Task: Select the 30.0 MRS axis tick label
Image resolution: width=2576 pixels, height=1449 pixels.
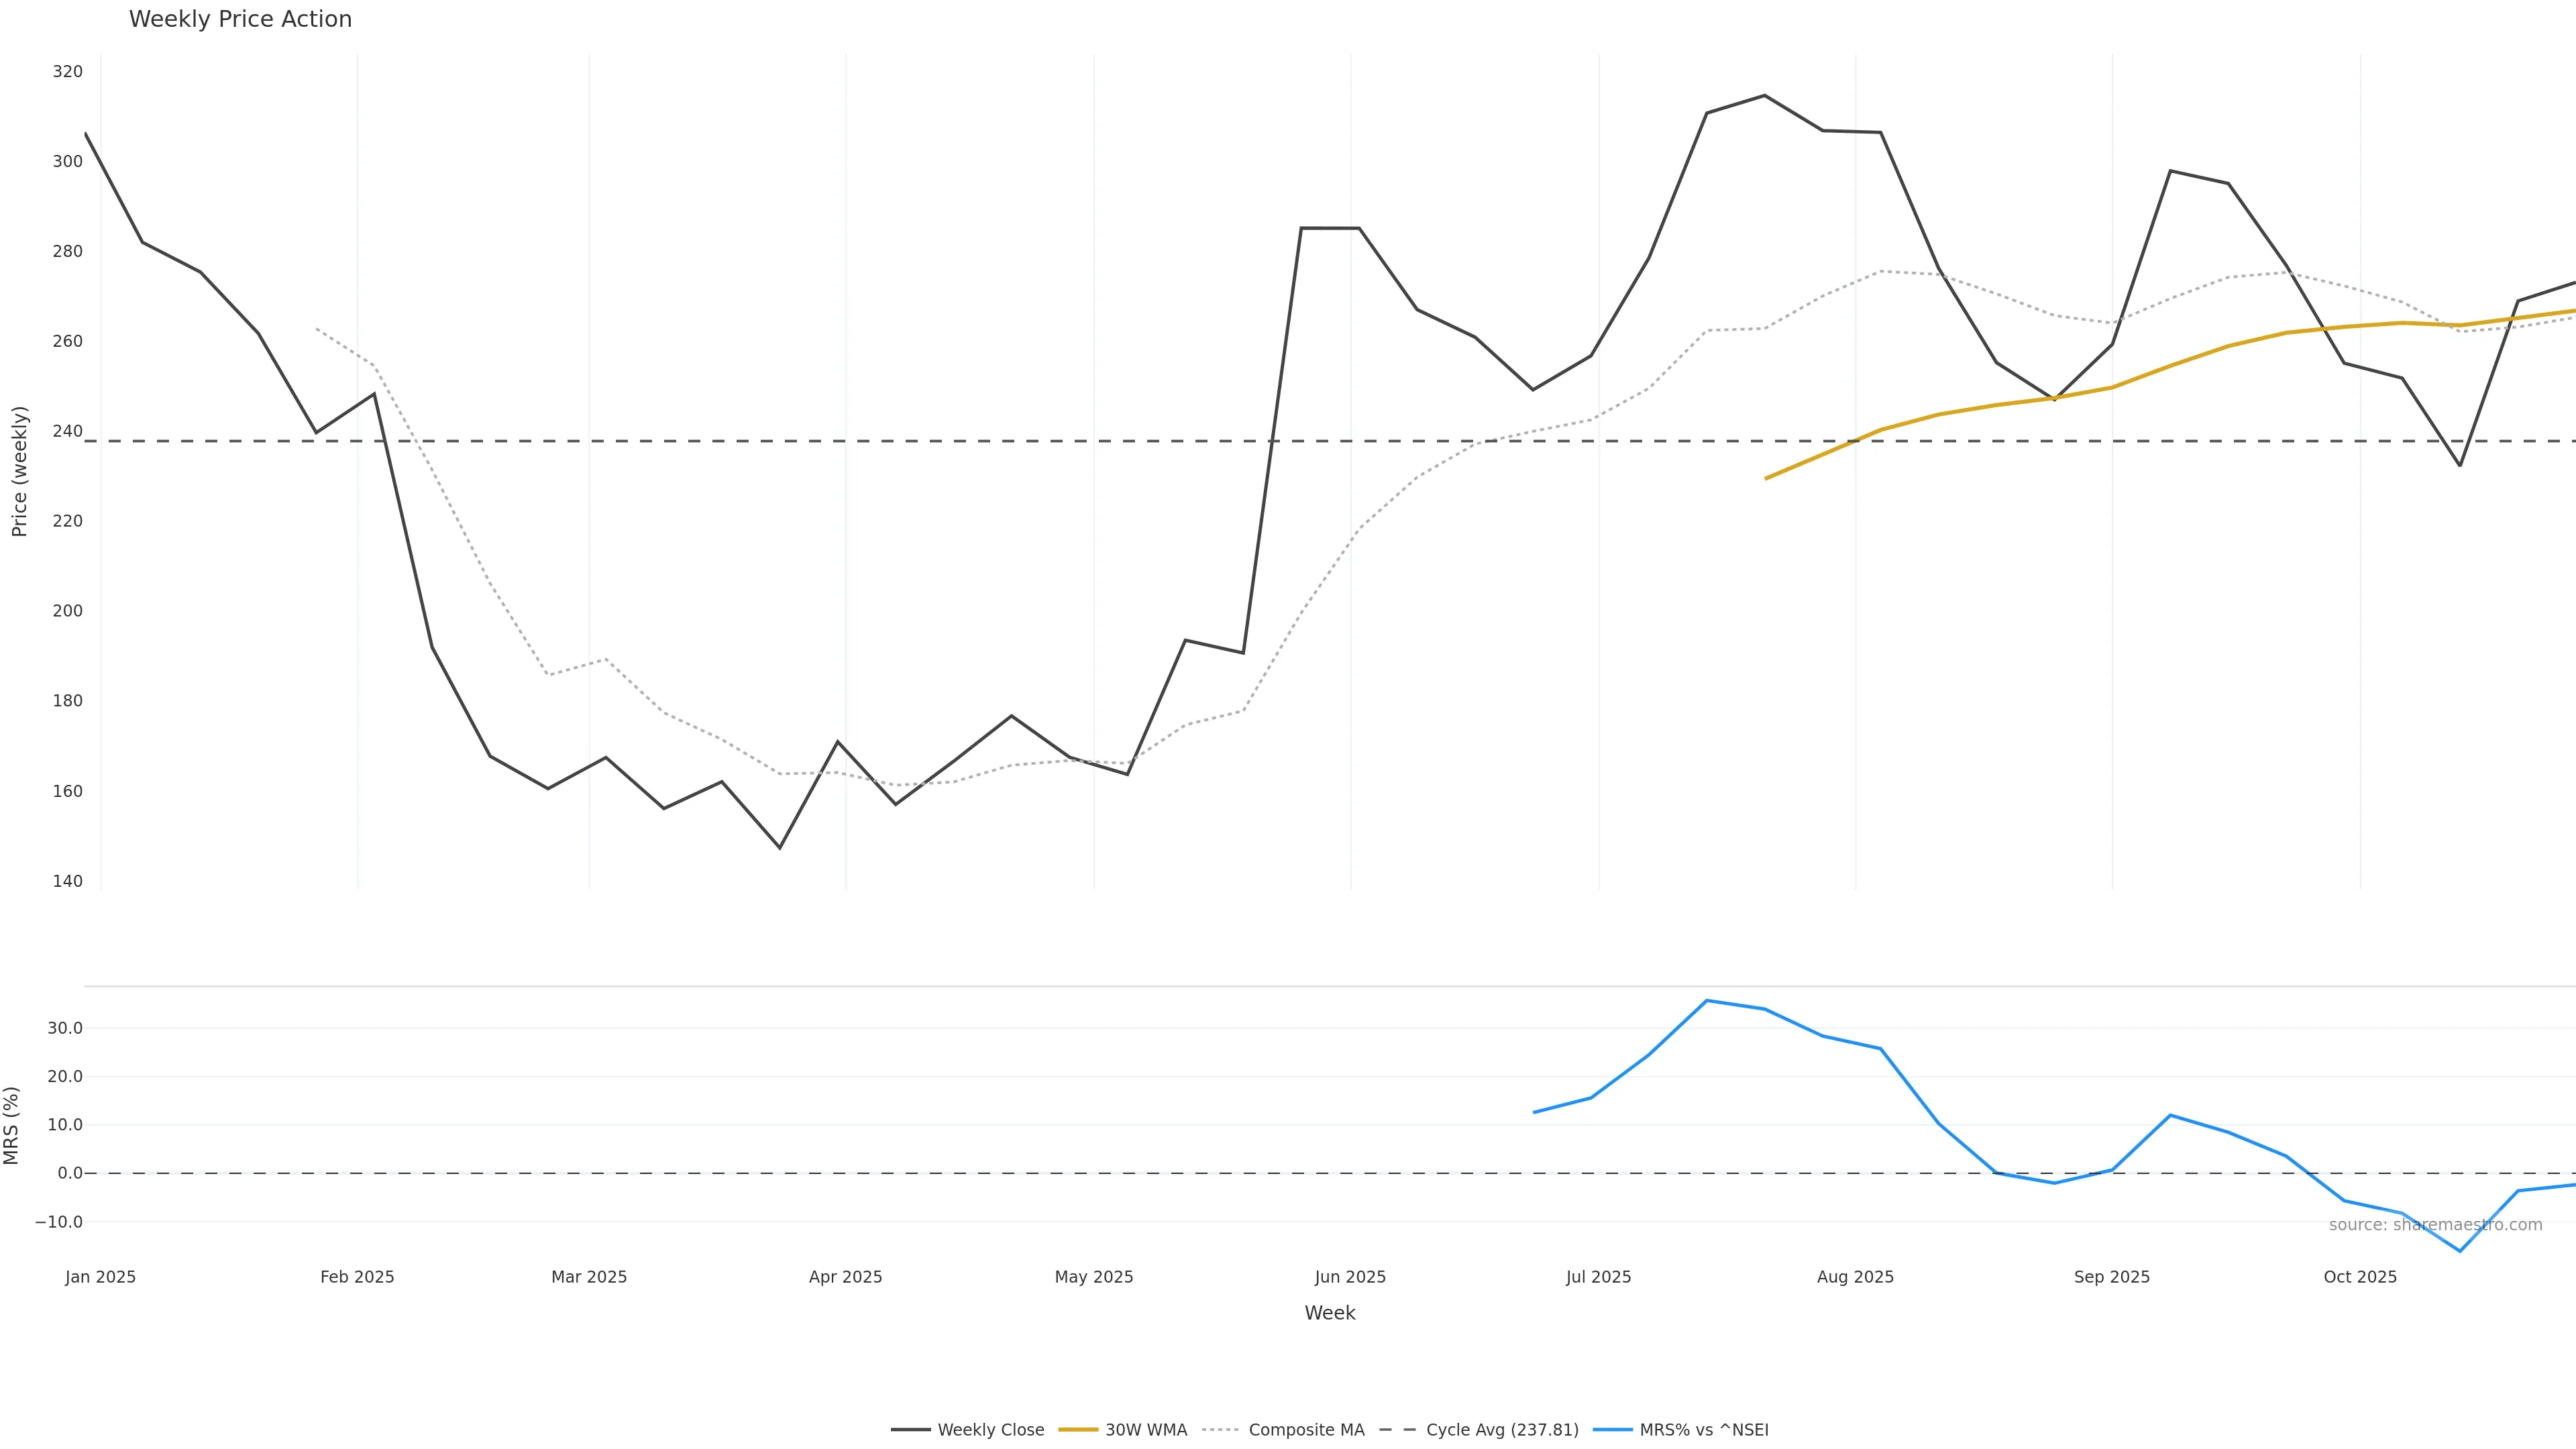Action: point(65,1028)
